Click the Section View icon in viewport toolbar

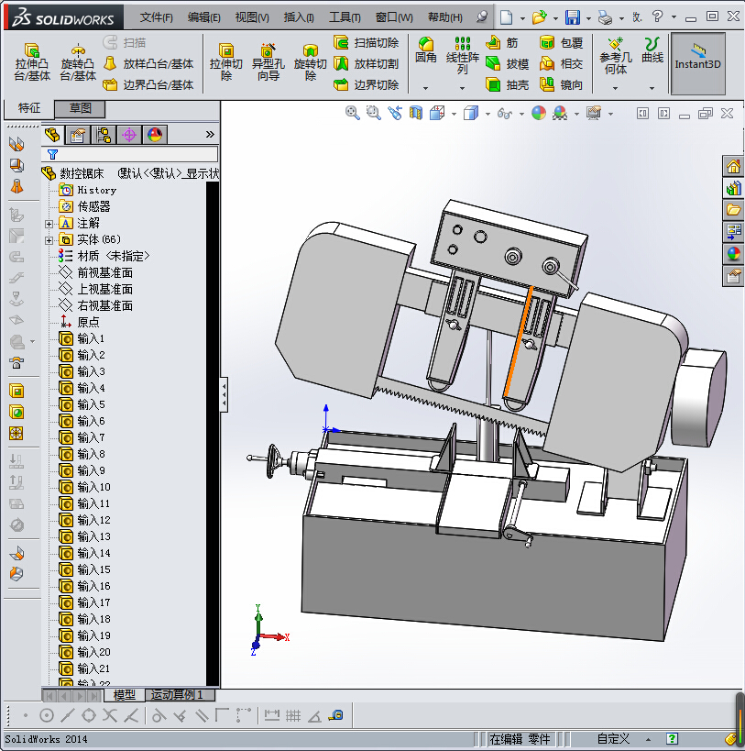click(x=415, y=113)
